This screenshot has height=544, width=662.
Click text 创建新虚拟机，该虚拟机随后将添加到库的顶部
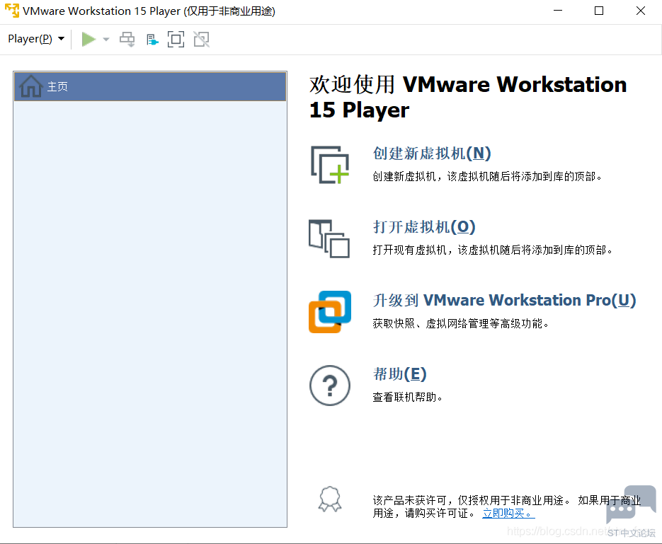[487, 176]
